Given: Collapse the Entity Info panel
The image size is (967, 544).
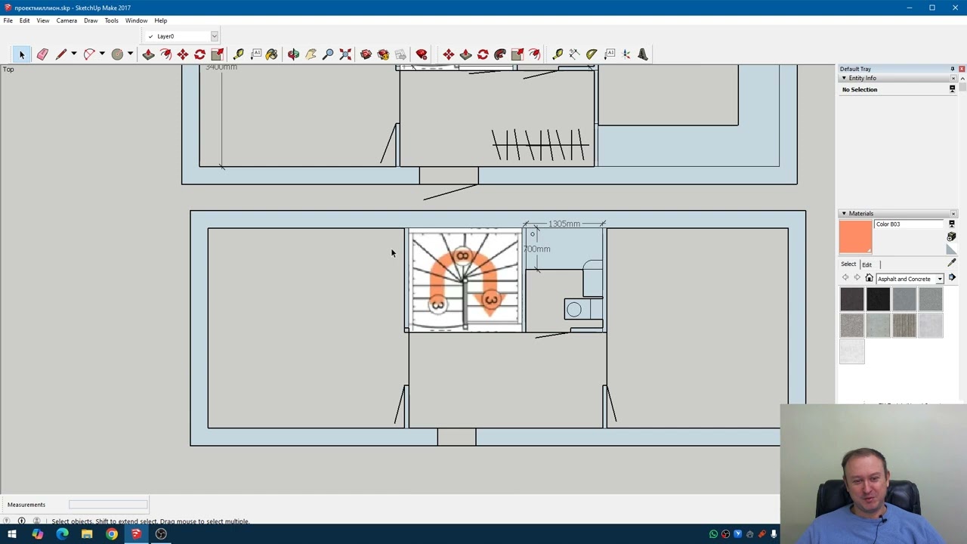Looking at the screenshot, I should click(844, 78).
